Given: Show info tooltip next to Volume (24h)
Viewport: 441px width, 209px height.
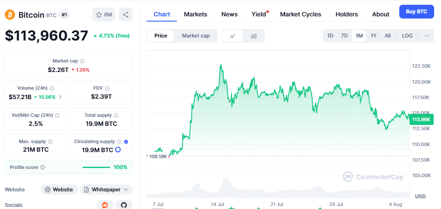Looking at the screenshot, I should 52,88.
